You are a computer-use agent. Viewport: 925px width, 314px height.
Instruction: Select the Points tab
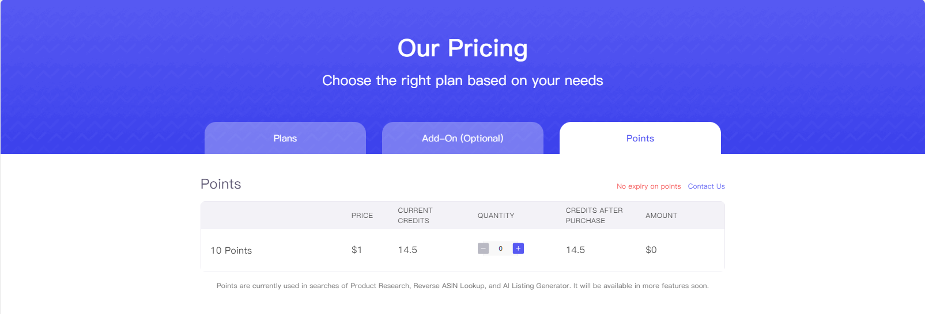pos(640,138)
